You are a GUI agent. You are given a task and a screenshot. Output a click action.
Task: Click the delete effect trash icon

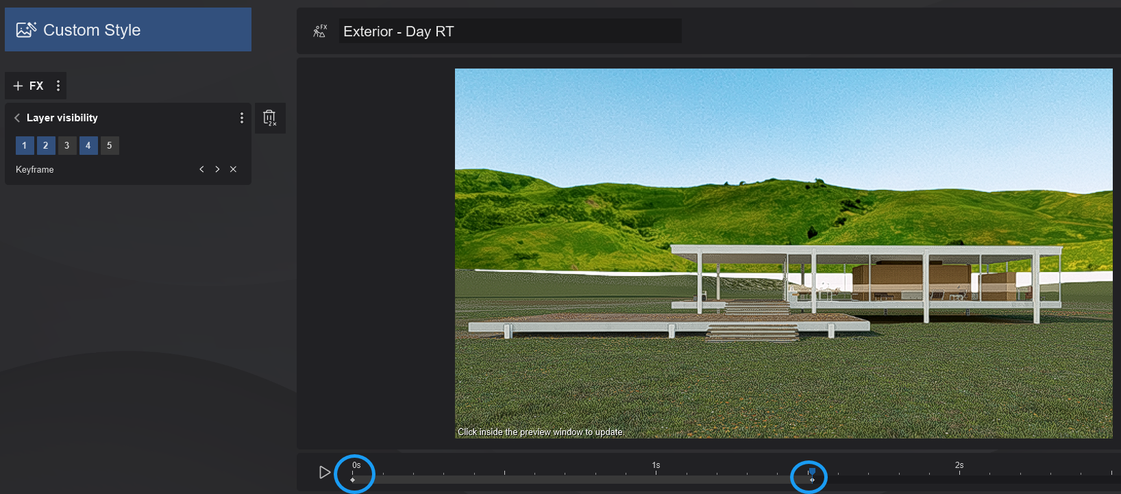(270, 119)
